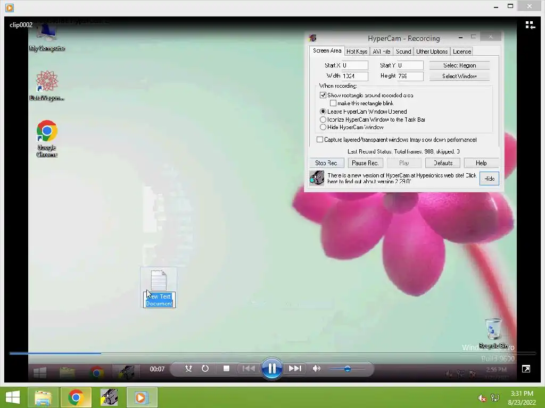Click the network tray icon
Viewport: 545px width, 408px height.
pyautogui.click(x=494, y=398)
